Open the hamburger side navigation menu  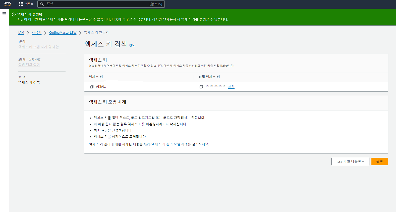[x=4, y=14]
